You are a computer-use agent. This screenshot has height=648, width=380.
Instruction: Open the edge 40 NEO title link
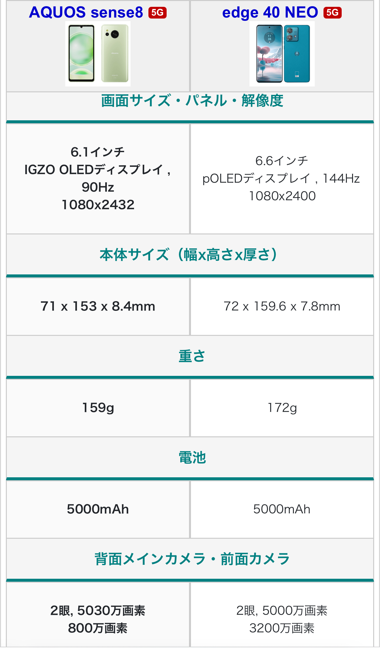270,12
